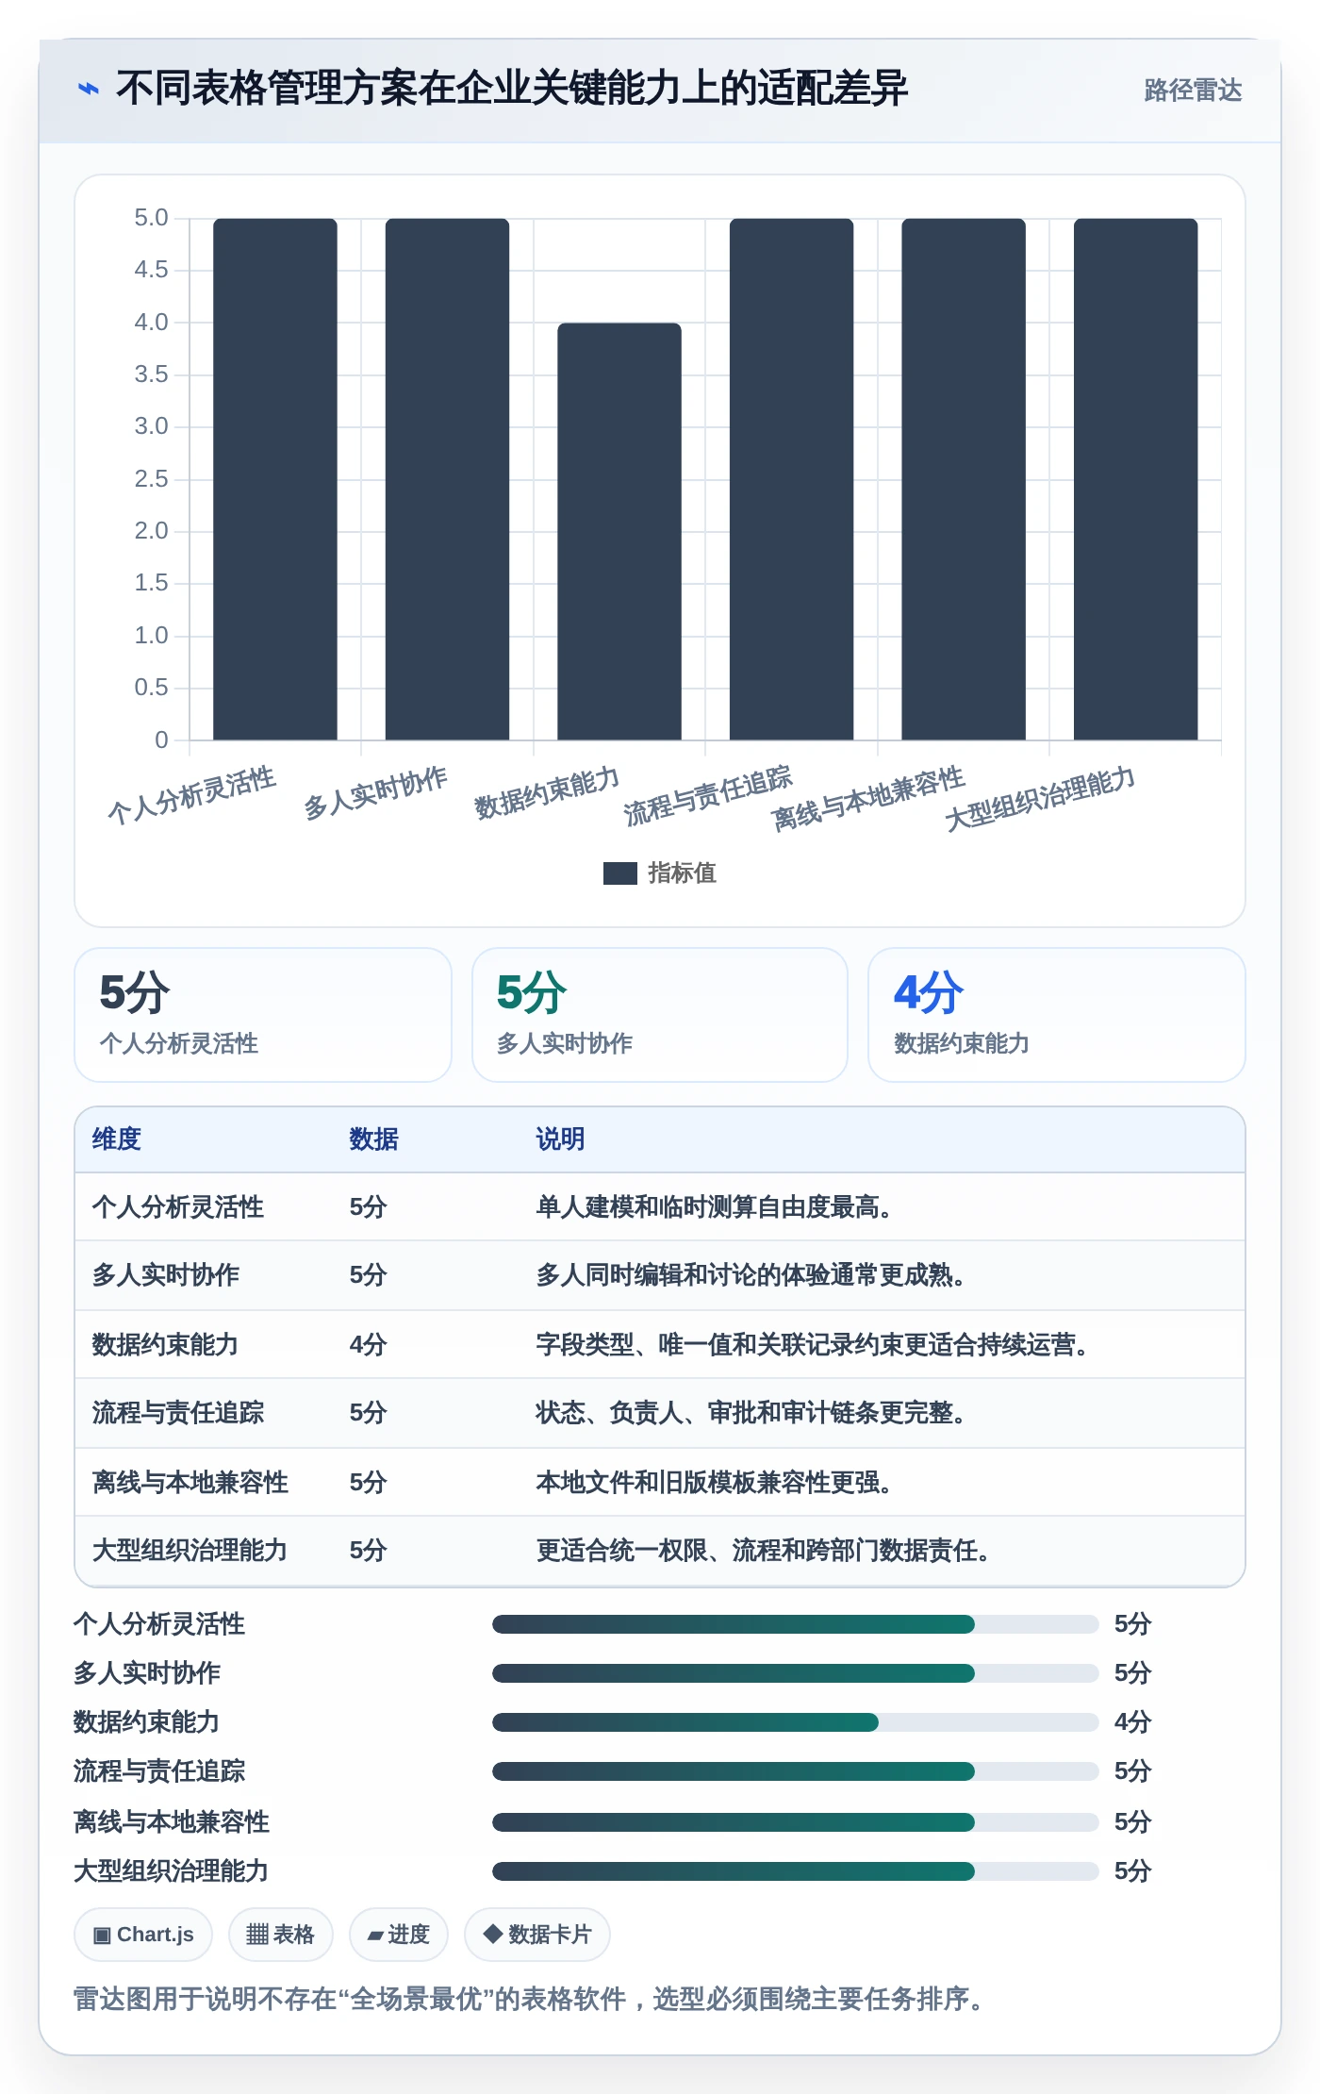Click the 离线与本地兼容性 progress bar
The width and height of the screenshot is (1320, 2094).
pos(795,1822)
